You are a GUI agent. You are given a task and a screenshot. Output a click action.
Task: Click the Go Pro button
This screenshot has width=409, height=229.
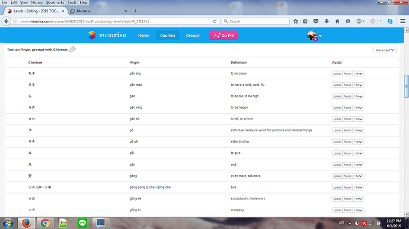pos(224,36)
